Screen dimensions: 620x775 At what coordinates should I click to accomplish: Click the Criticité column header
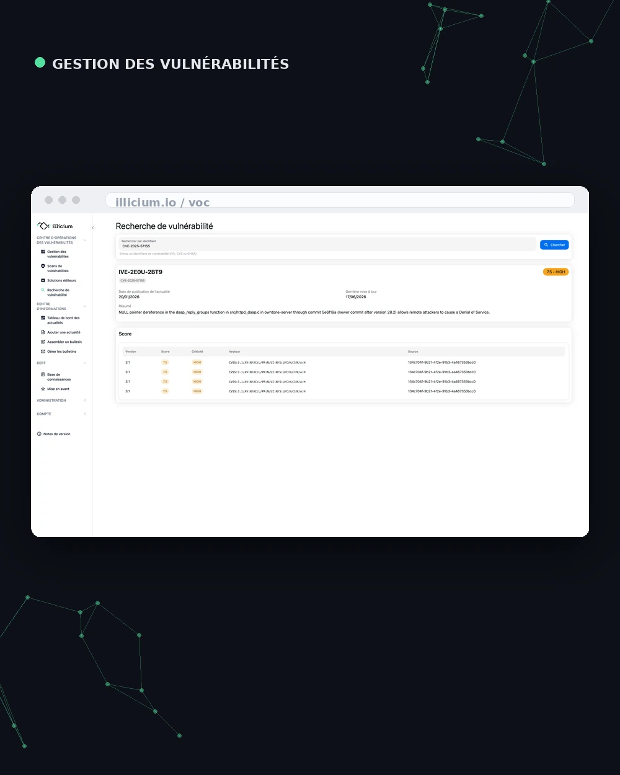click(197, 352)
